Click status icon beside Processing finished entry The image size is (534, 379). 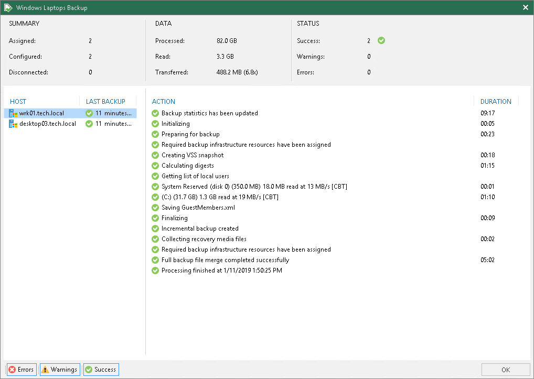coord(155,270)
